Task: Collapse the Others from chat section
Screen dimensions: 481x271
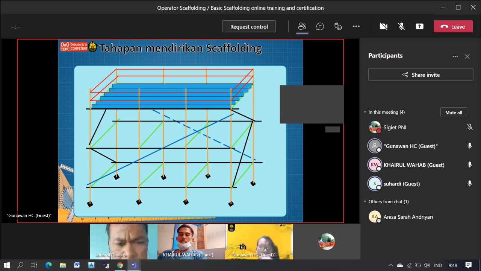Action: pyautogui.click(x=365, y=202)
